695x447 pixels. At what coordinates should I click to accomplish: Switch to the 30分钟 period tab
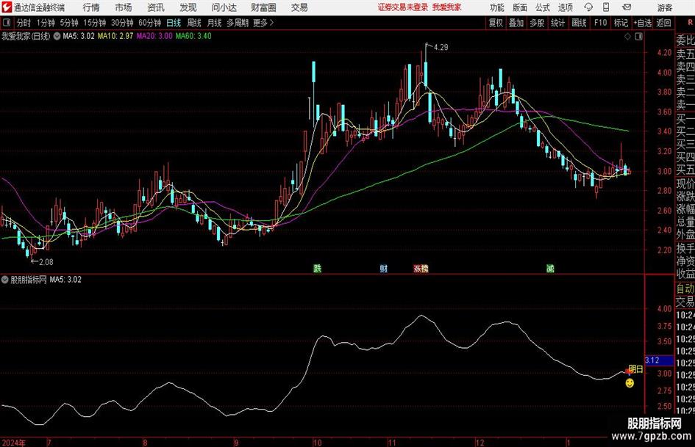(x=122, y=23)
